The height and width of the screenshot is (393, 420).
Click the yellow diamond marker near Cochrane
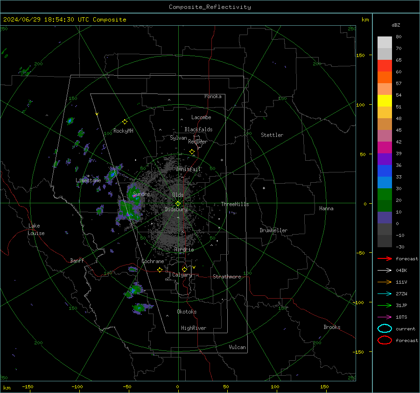point(160,270)
